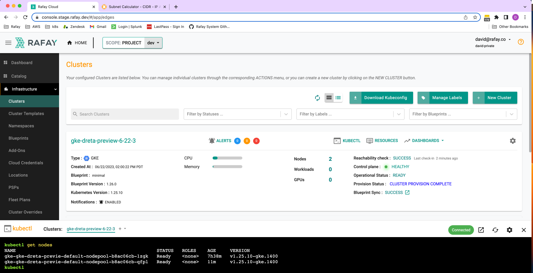Click the Rafay logo
This screenshot has width=533, height=273.
pos(36,43)
